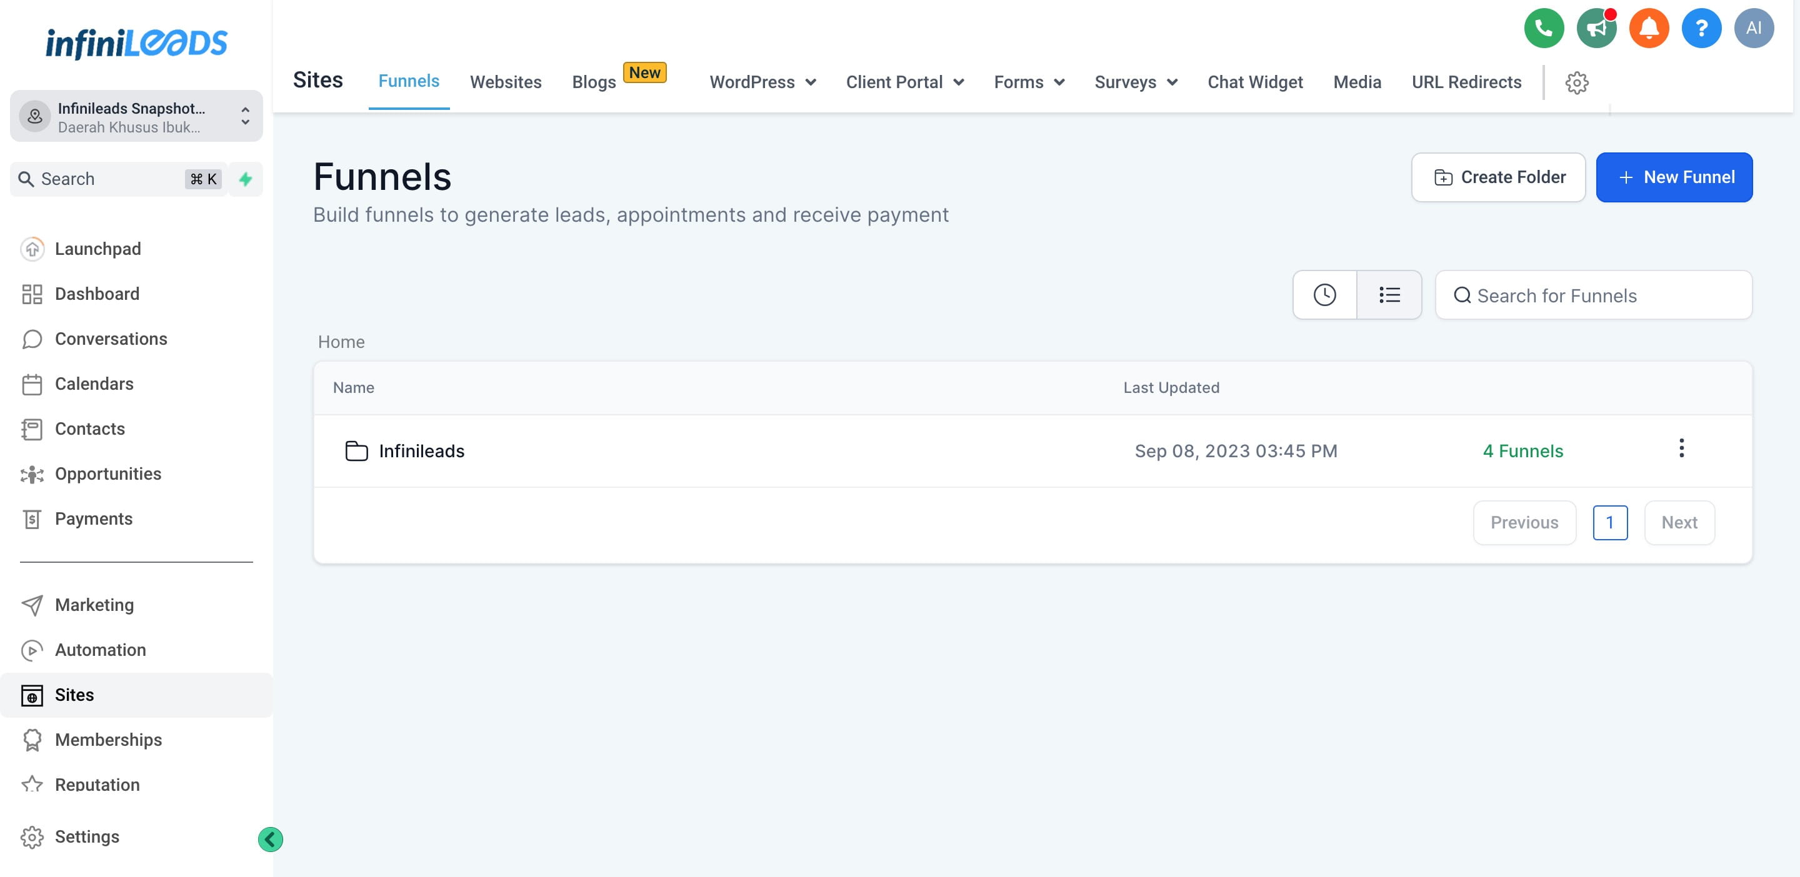Open the megaphone announcements icon
1800x877 pixels.
[1596, 29]
